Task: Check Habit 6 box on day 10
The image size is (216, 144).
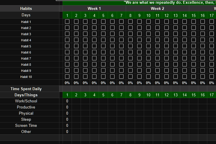Action: [148, 52]
